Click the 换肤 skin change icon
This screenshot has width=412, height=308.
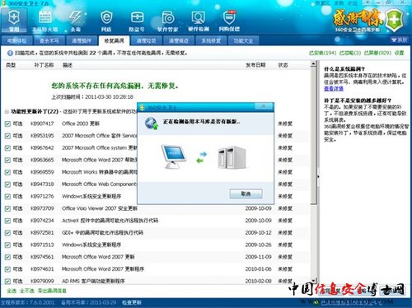[x=400, y=40]
